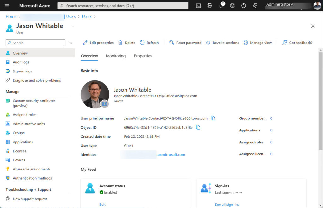The image size is (323, 208).
Task: Click Jason Whitable's profile photo
Action: 95,94
